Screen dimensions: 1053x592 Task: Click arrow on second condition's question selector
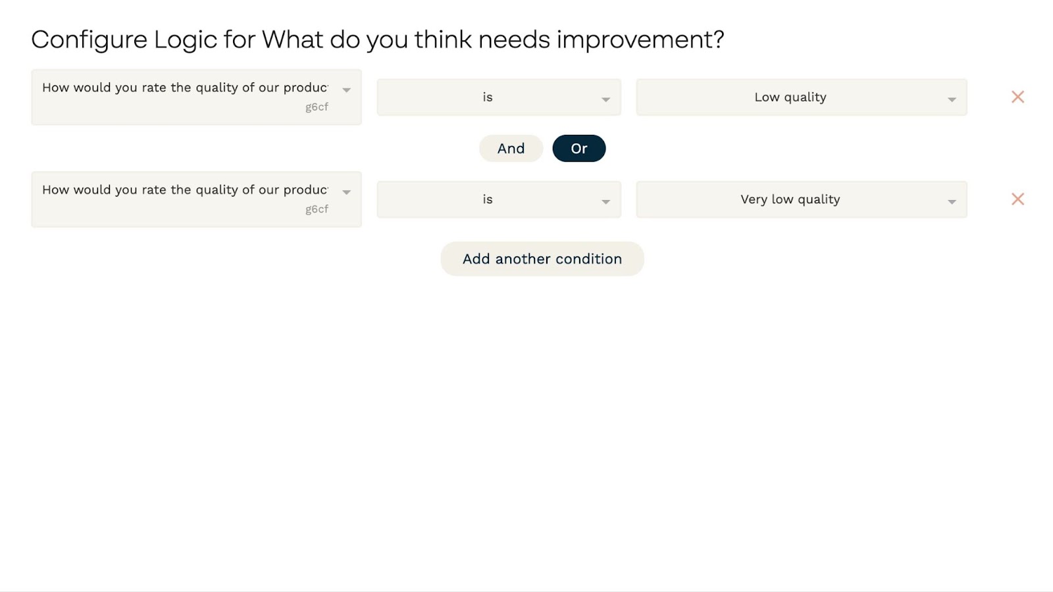tap(347, 192)
